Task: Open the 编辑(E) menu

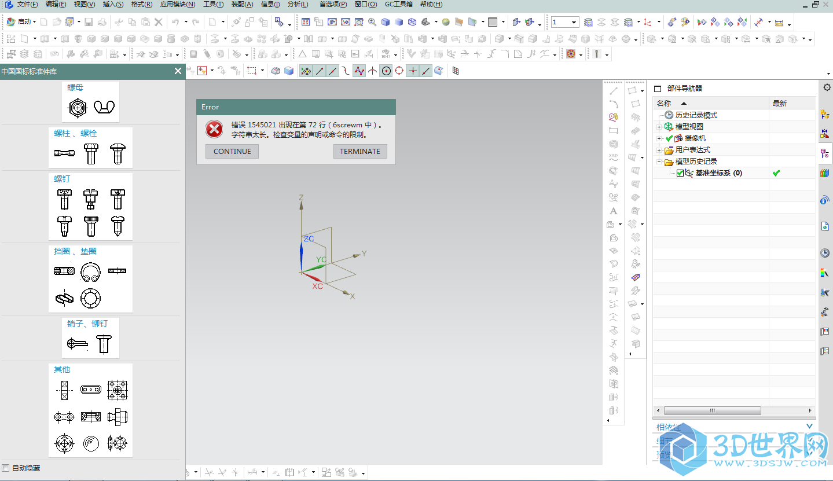Action: [x=56, y=4]
